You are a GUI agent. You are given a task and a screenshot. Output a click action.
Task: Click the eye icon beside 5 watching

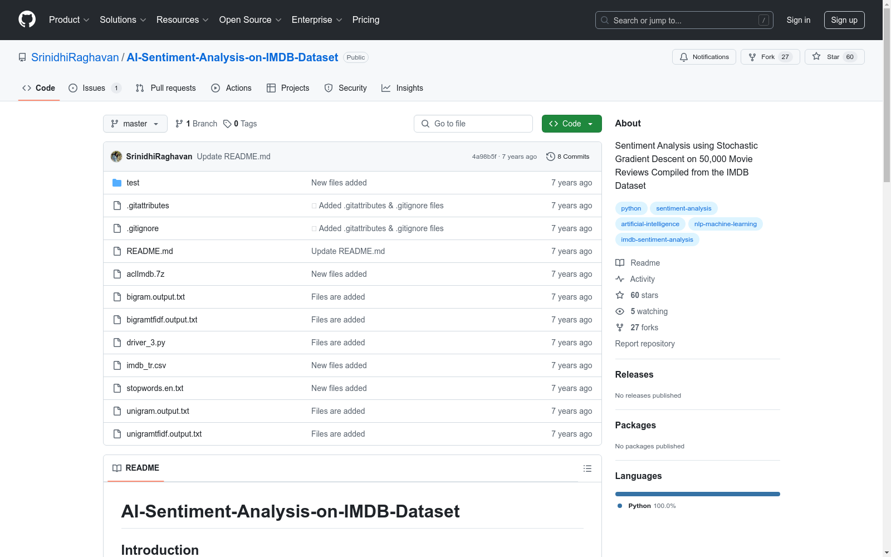point(620,311)
